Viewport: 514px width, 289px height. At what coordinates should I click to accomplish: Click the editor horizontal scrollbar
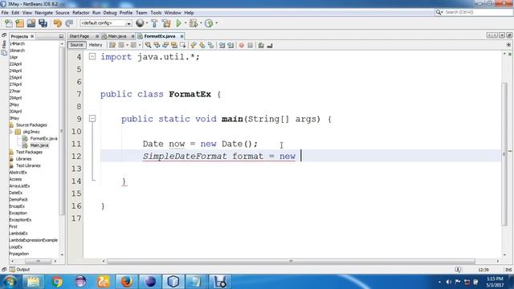pos(291,261)
